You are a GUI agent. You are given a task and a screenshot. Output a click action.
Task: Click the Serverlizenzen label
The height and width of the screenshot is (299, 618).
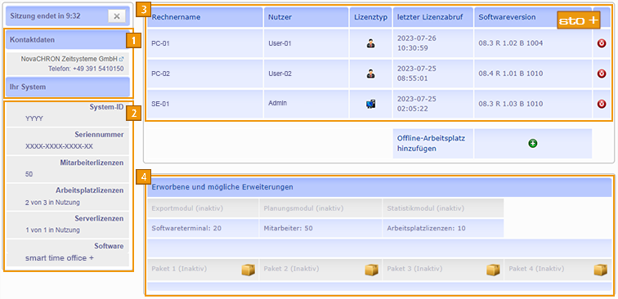click(99, 218)
